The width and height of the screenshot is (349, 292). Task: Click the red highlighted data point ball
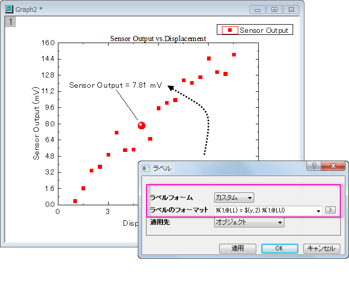141,126
